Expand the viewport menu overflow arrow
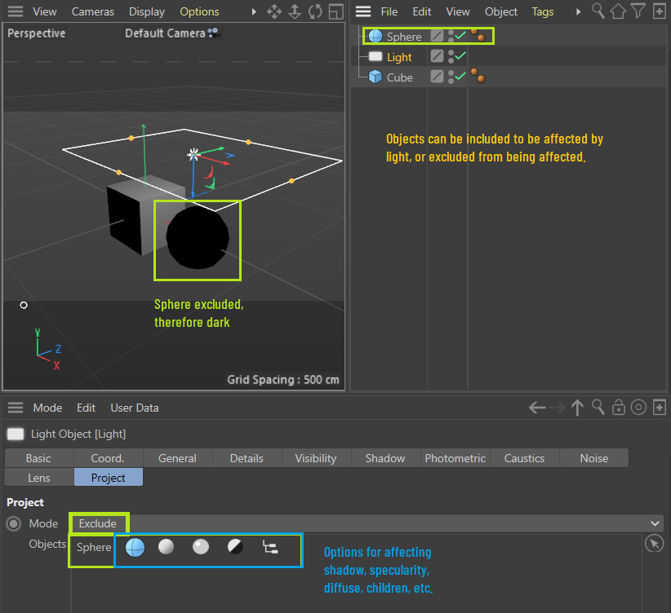Viewport: 671px width, 613px height. click(x=254, y=11)
